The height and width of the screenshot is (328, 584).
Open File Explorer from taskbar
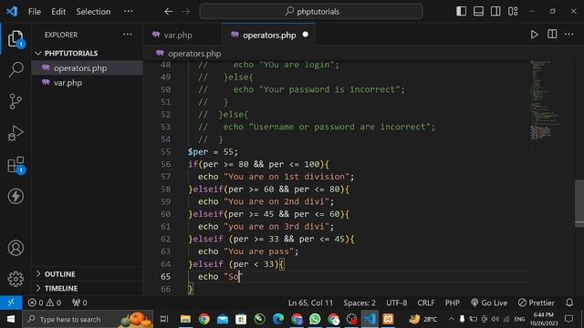click(185, 319)
